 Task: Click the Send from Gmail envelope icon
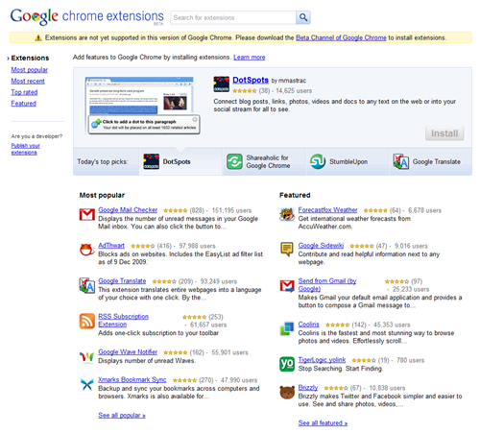287,286
